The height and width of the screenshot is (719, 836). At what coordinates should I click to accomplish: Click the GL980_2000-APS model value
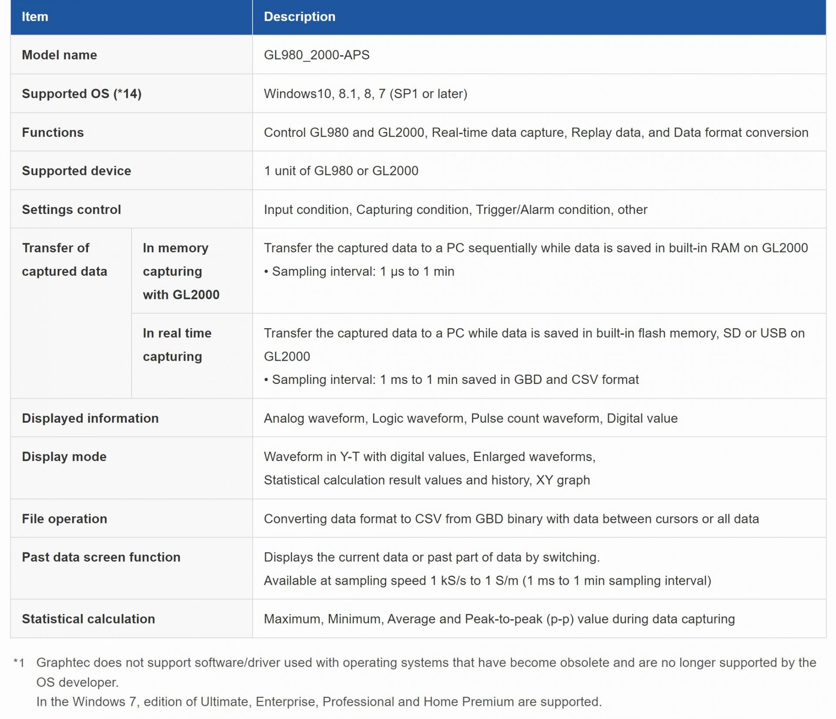pyautogui.click(x=317, y=55)
